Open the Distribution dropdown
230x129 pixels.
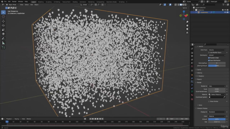point(217,55)
